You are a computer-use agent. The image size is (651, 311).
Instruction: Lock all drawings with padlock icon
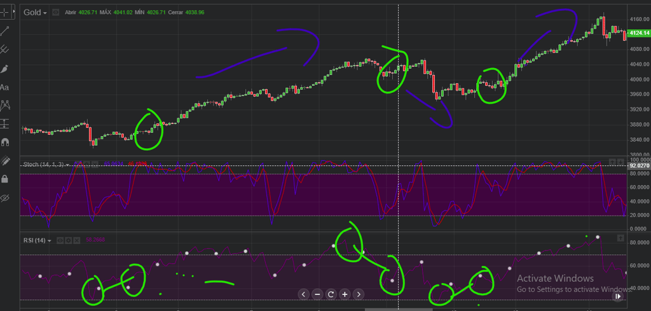[4, 179]
